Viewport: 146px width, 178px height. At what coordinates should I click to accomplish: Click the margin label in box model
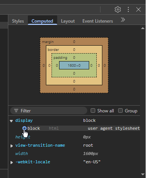click(x=48, y=42)
